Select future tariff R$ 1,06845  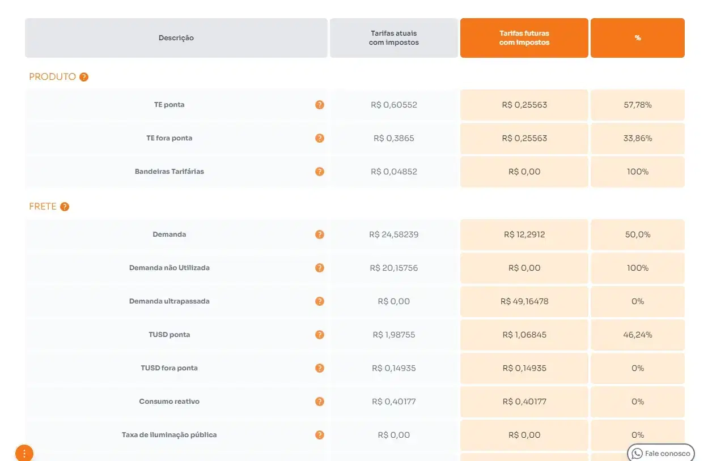coord(524,335)
